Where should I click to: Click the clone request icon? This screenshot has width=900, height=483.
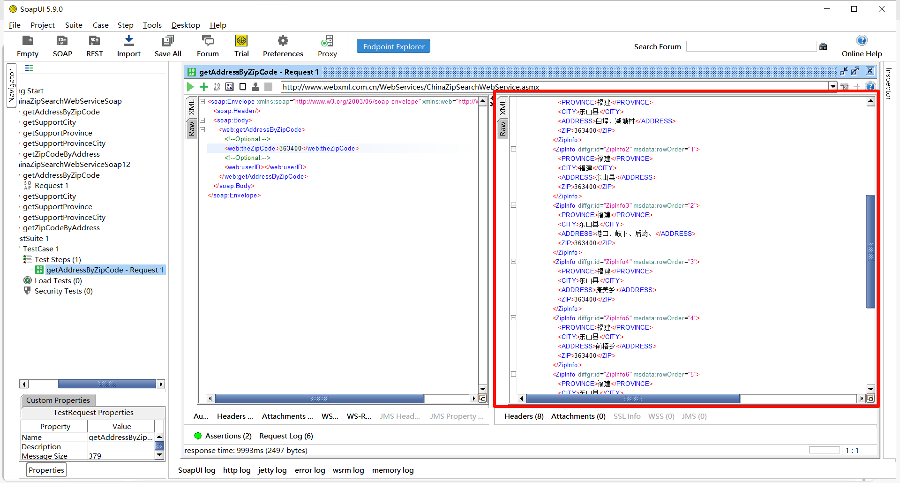(x=255, y=87)
